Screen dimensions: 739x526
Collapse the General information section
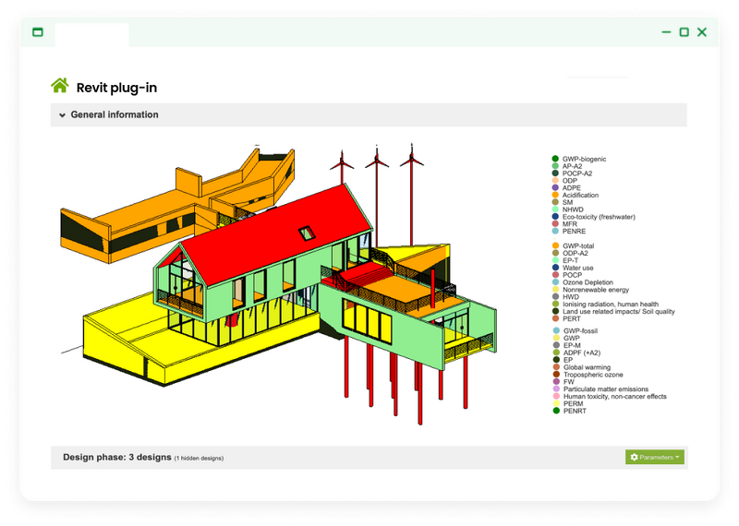[62, 115]
